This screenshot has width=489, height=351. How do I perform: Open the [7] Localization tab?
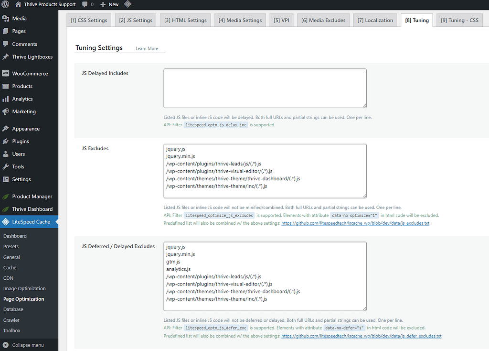click(x=375, y=20)
